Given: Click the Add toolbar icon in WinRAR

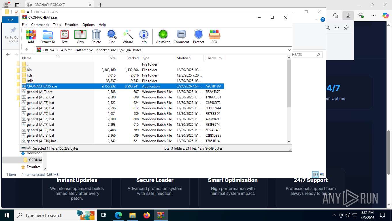Looking at the screenshot, I should [31, 37].
